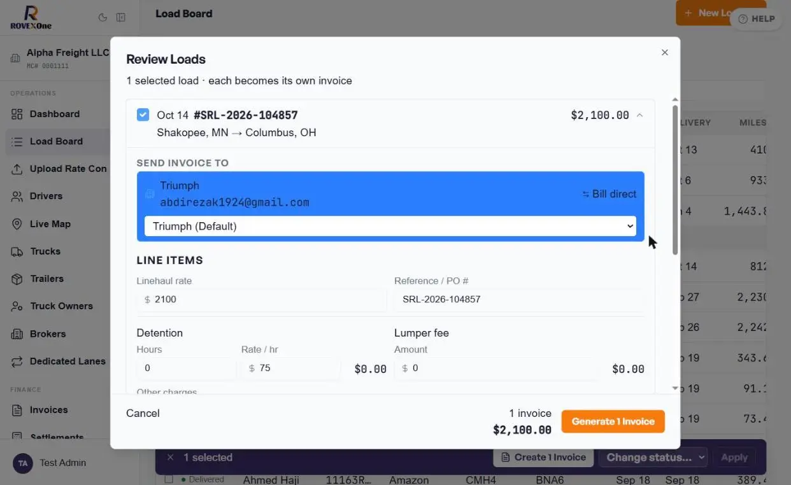Open the HELP button
Viewport: 791px width, 485px height.
coord(756,18)
